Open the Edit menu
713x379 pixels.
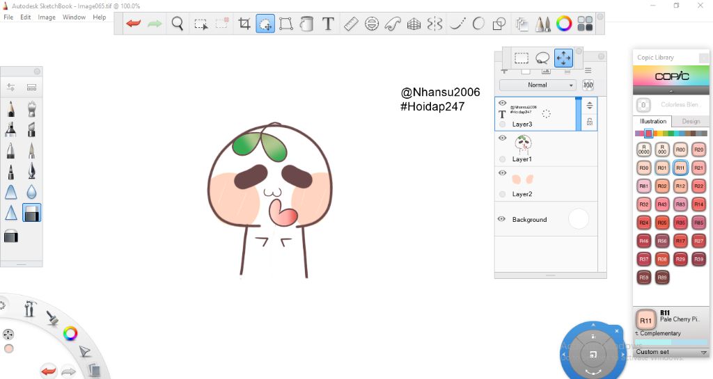26,17
